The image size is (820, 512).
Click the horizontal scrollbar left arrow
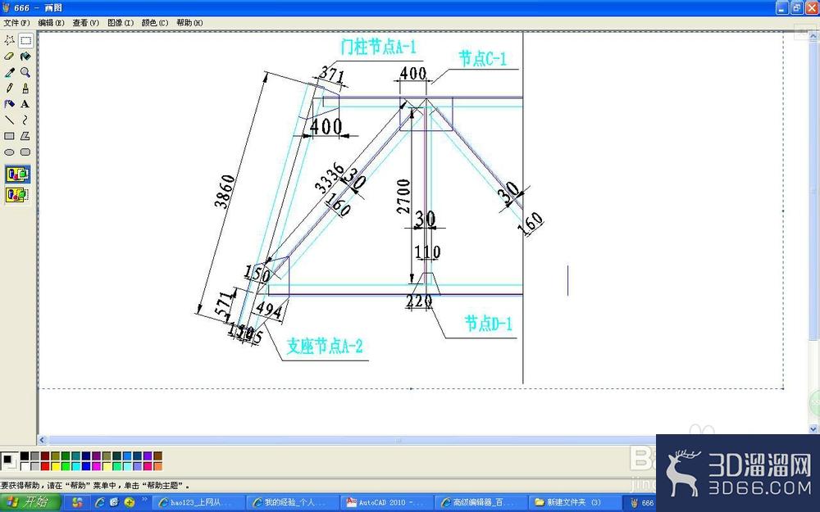click(x=43, y=441)
